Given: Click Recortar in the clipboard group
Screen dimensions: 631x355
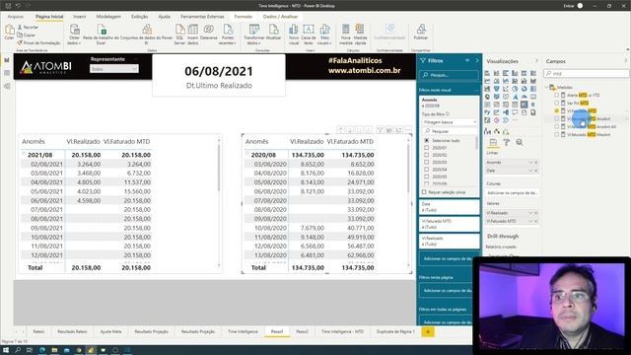Looking at the screenshot, I should 28,27.
